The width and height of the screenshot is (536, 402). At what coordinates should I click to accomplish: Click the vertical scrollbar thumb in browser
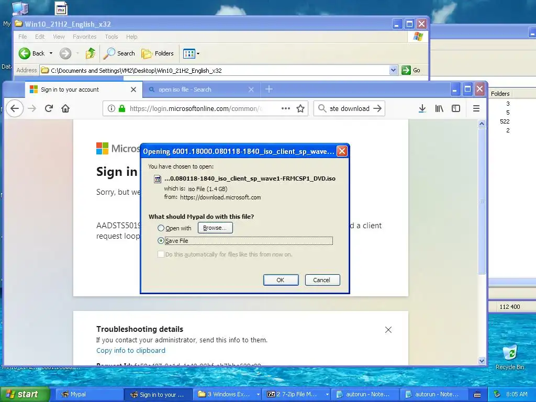point(482,201)
